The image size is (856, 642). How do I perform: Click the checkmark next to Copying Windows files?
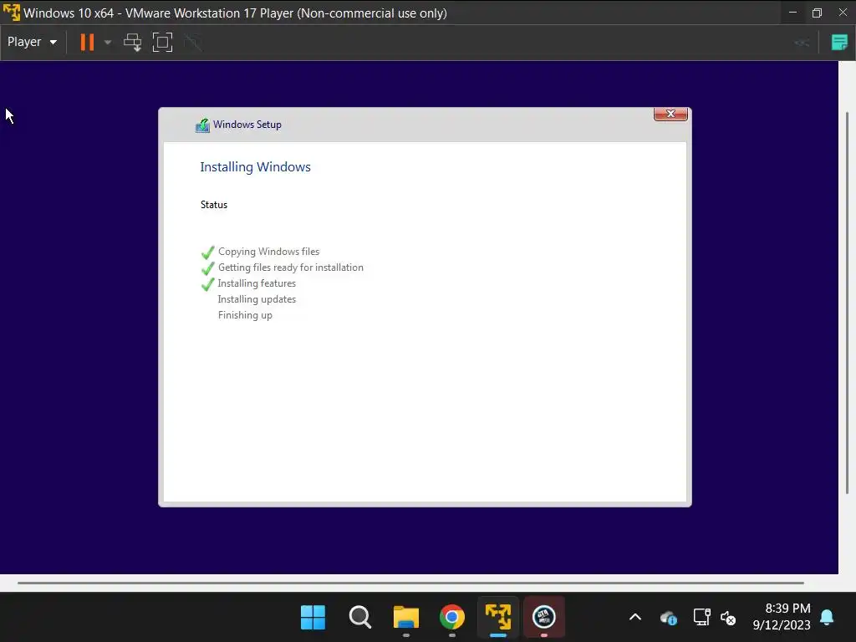(207, 252)
